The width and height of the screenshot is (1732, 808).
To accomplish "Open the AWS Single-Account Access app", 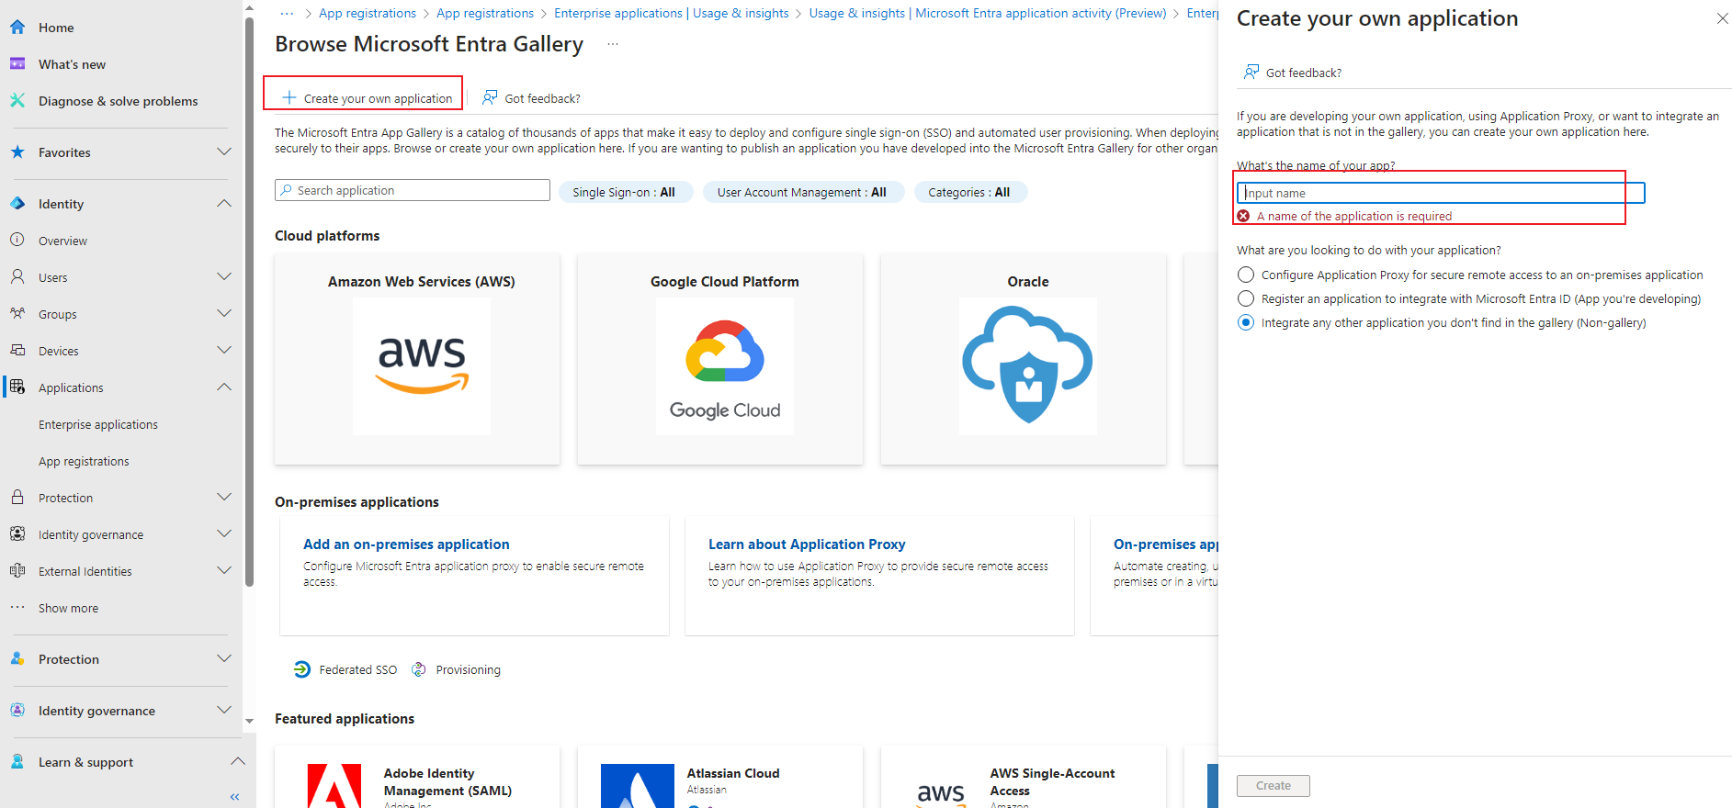I will [1024, 779].
